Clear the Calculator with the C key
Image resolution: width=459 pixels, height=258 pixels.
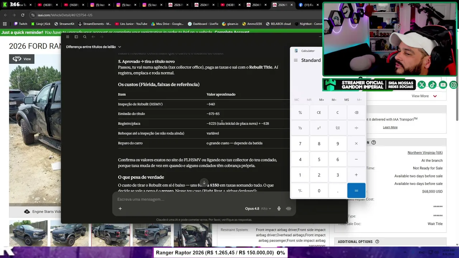click(337, 113)
